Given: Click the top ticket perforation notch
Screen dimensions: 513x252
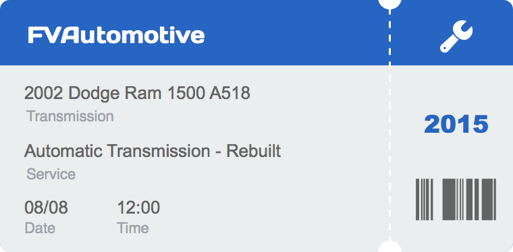Looking at the screenshot, I should pos(389,4).
